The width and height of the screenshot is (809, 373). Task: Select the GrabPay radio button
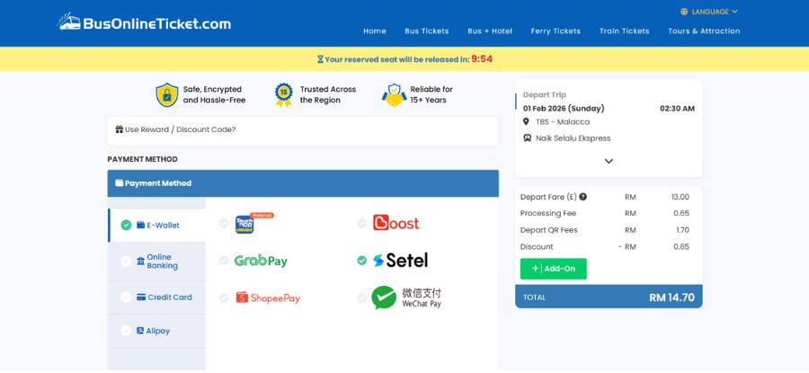pos(224,261)
